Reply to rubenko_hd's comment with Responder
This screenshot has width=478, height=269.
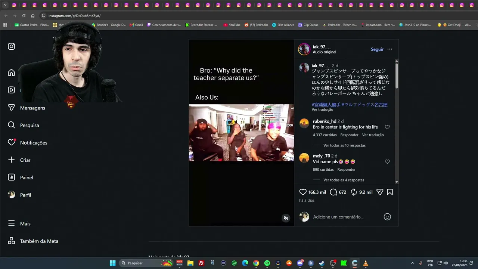tap(349, 135)
